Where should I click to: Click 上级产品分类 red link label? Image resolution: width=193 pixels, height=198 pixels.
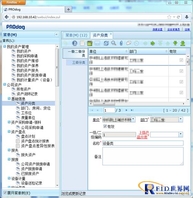[x=143, y=135]
